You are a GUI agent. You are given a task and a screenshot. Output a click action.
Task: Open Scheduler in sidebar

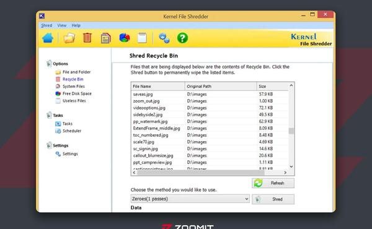pos(72,131)
